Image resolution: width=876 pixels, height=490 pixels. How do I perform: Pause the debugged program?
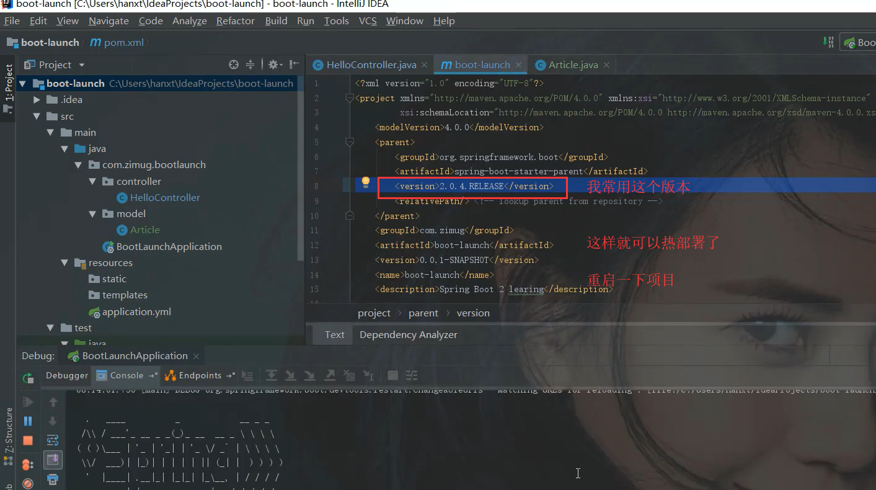click(x=28, y=421)
